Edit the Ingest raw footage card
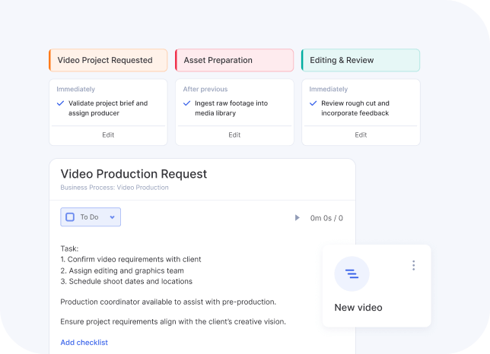The image size is (490, 354). click(234, 135)
